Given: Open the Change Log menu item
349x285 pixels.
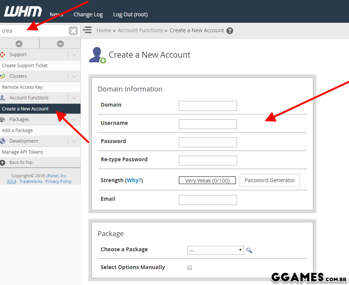Looking at the screenshot, I should (x=88, y=14).
